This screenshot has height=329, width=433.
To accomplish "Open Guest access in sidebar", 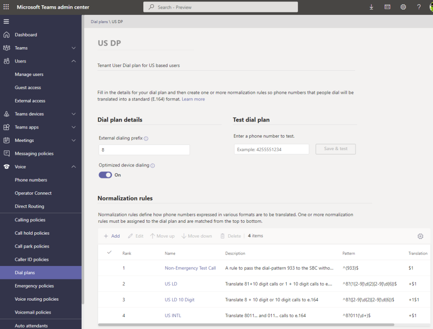I will (x=28, y=88).
